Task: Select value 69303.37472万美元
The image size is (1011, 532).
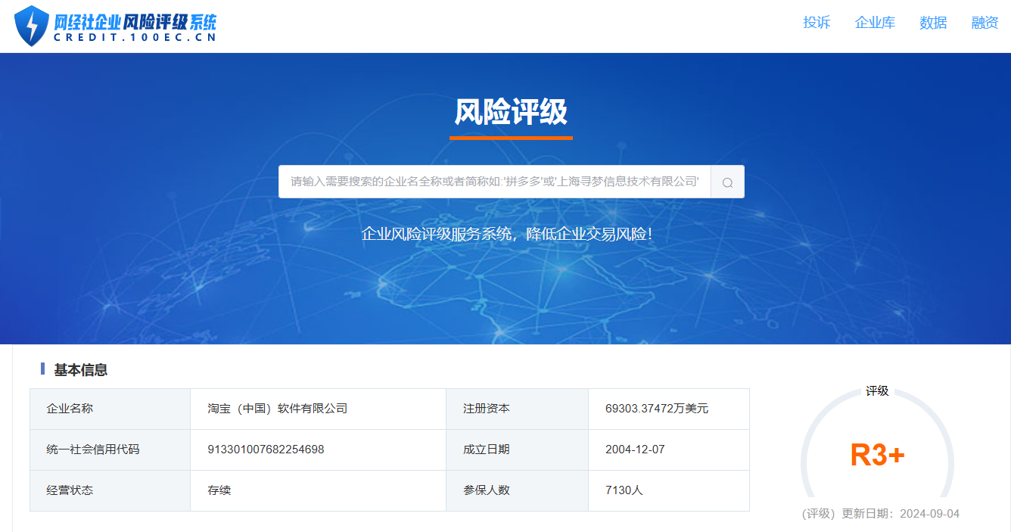Action: pos(657,409)
